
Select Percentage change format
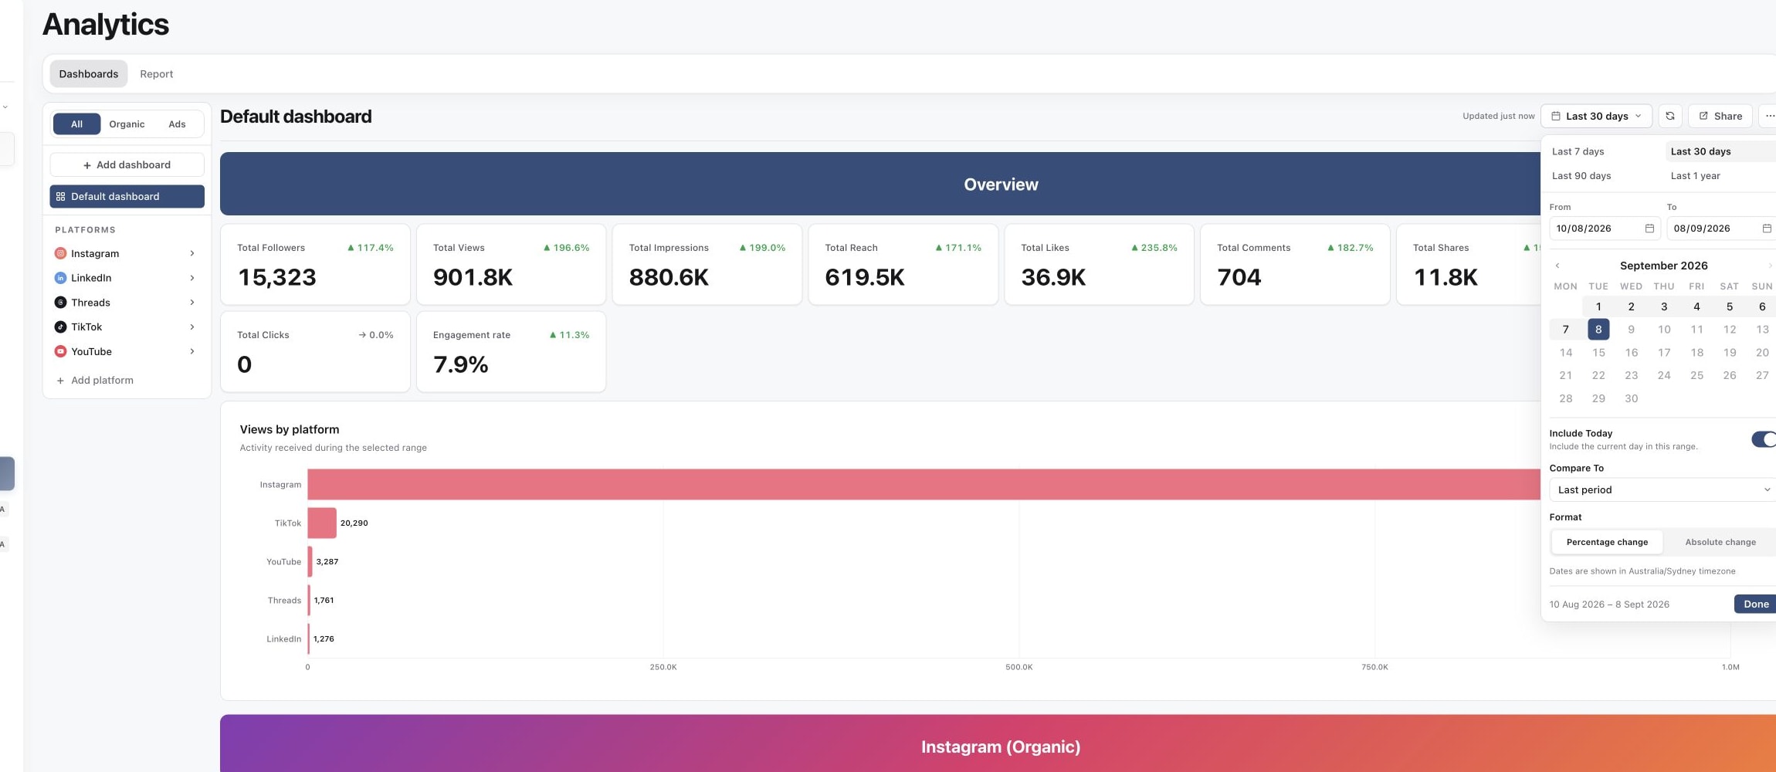click(x=1607, y=542)
